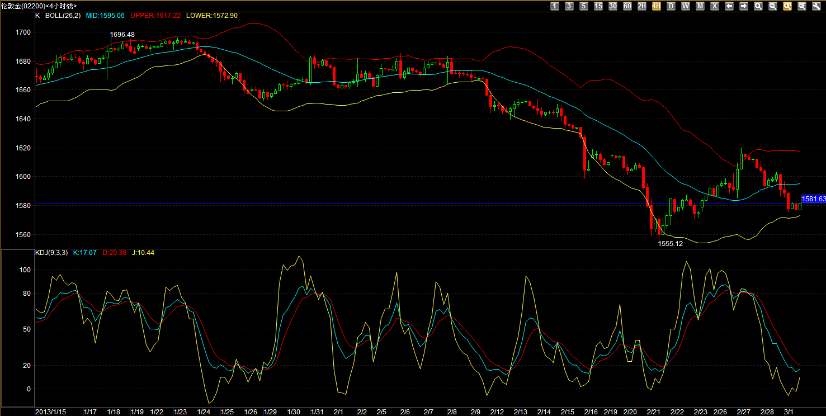
Task: Switch chart to 15-minute period
Action: click(x=598, y=6)
